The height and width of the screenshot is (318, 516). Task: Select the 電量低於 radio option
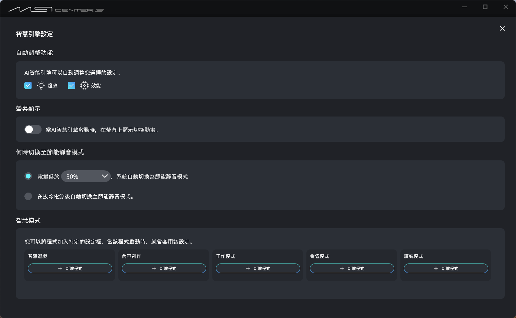tap(28, 176)
